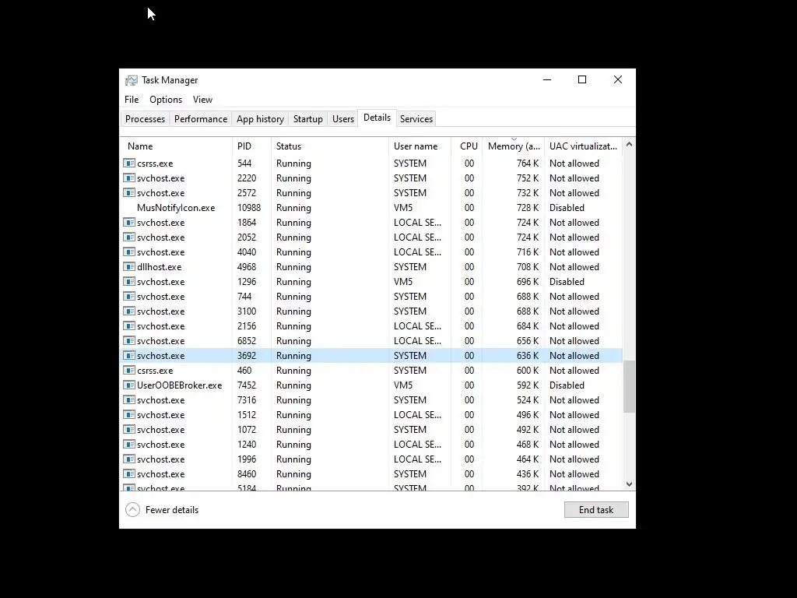Click the icon beside svchost.exe PID 1296
797x598 pixels.
click(x=129, y=281)
